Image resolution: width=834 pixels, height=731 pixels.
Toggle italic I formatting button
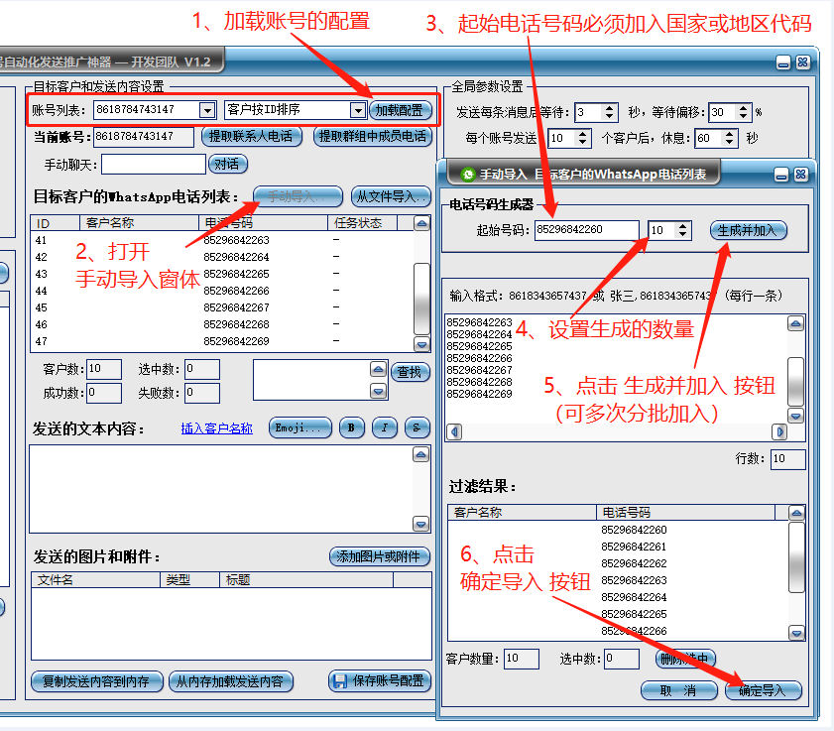[385, 427]
